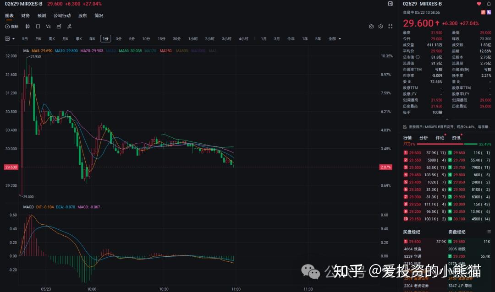The image size is (495, 292).
Task: Unfavorite MIRXES-B via red heart toggle
Action: (x=478, y=4)
